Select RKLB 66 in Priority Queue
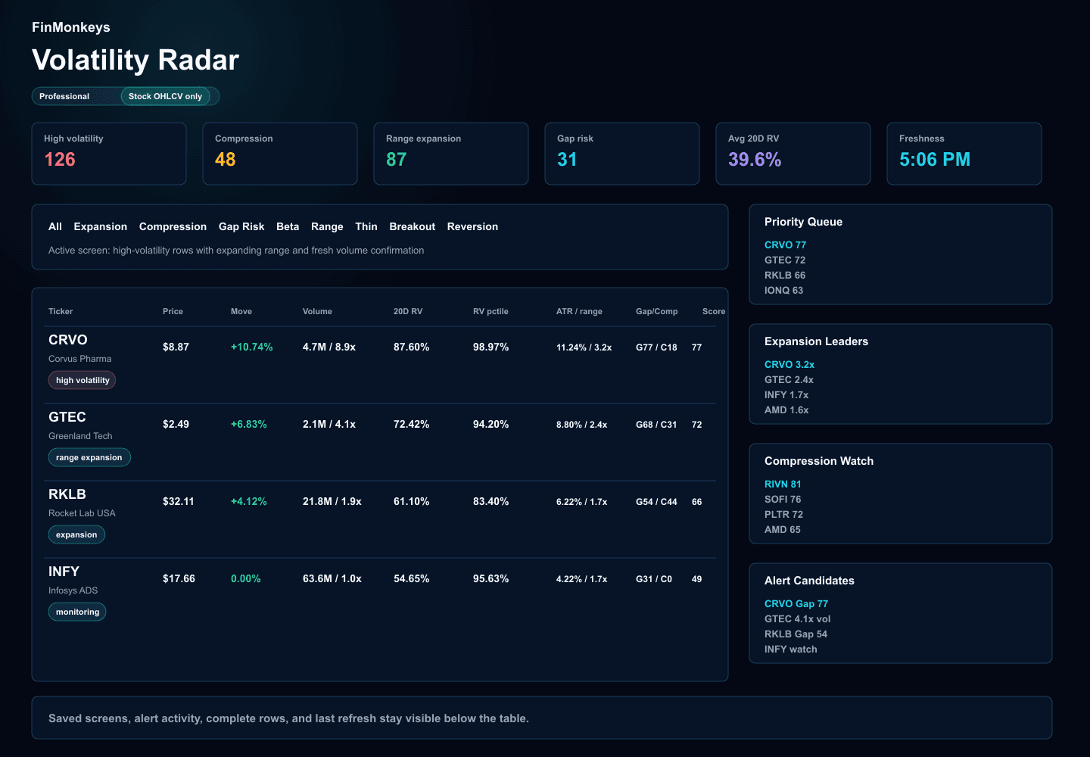The width and height of the screenshot is (1090, 757). point(785,275)
